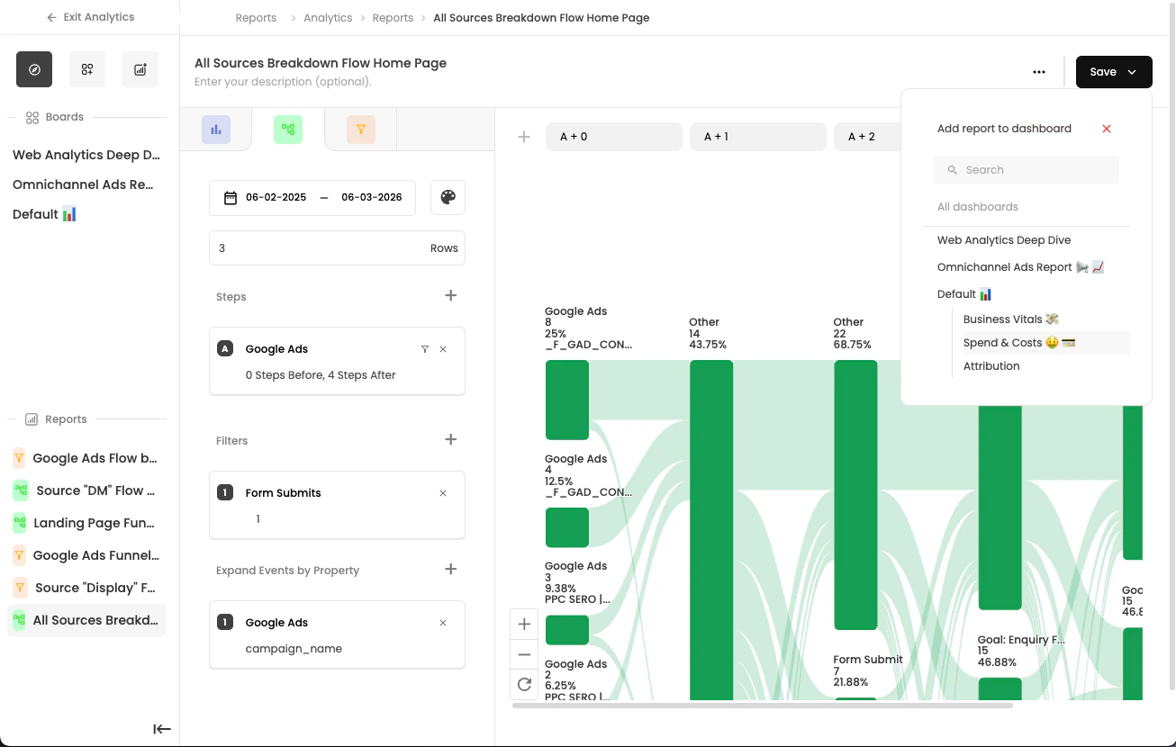Open the color palette theme button

448,197
